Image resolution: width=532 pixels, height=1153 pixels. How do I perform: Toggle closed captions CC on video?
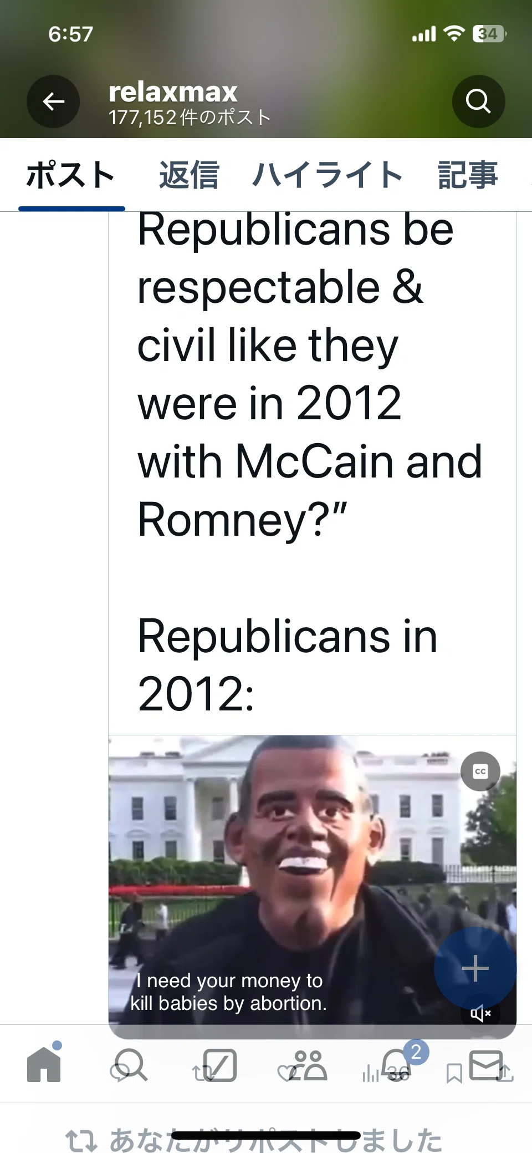point(480,771)
